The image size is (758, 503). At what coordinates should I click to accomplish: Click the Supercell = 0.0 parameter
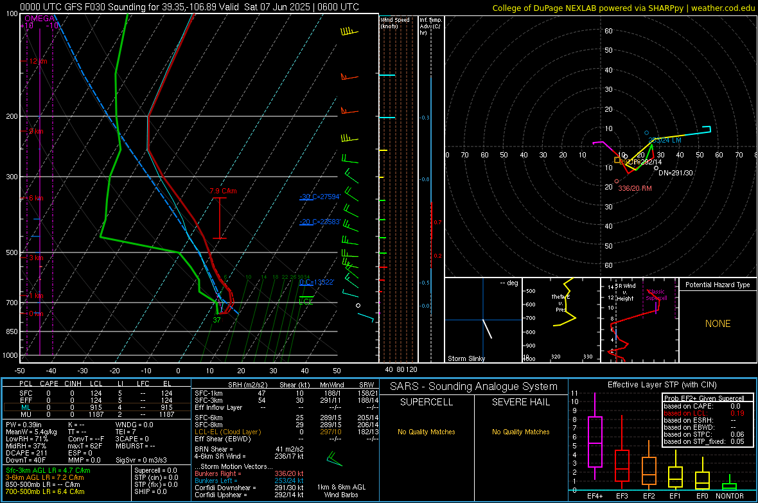pyautogui.click(x=155, y=470)
